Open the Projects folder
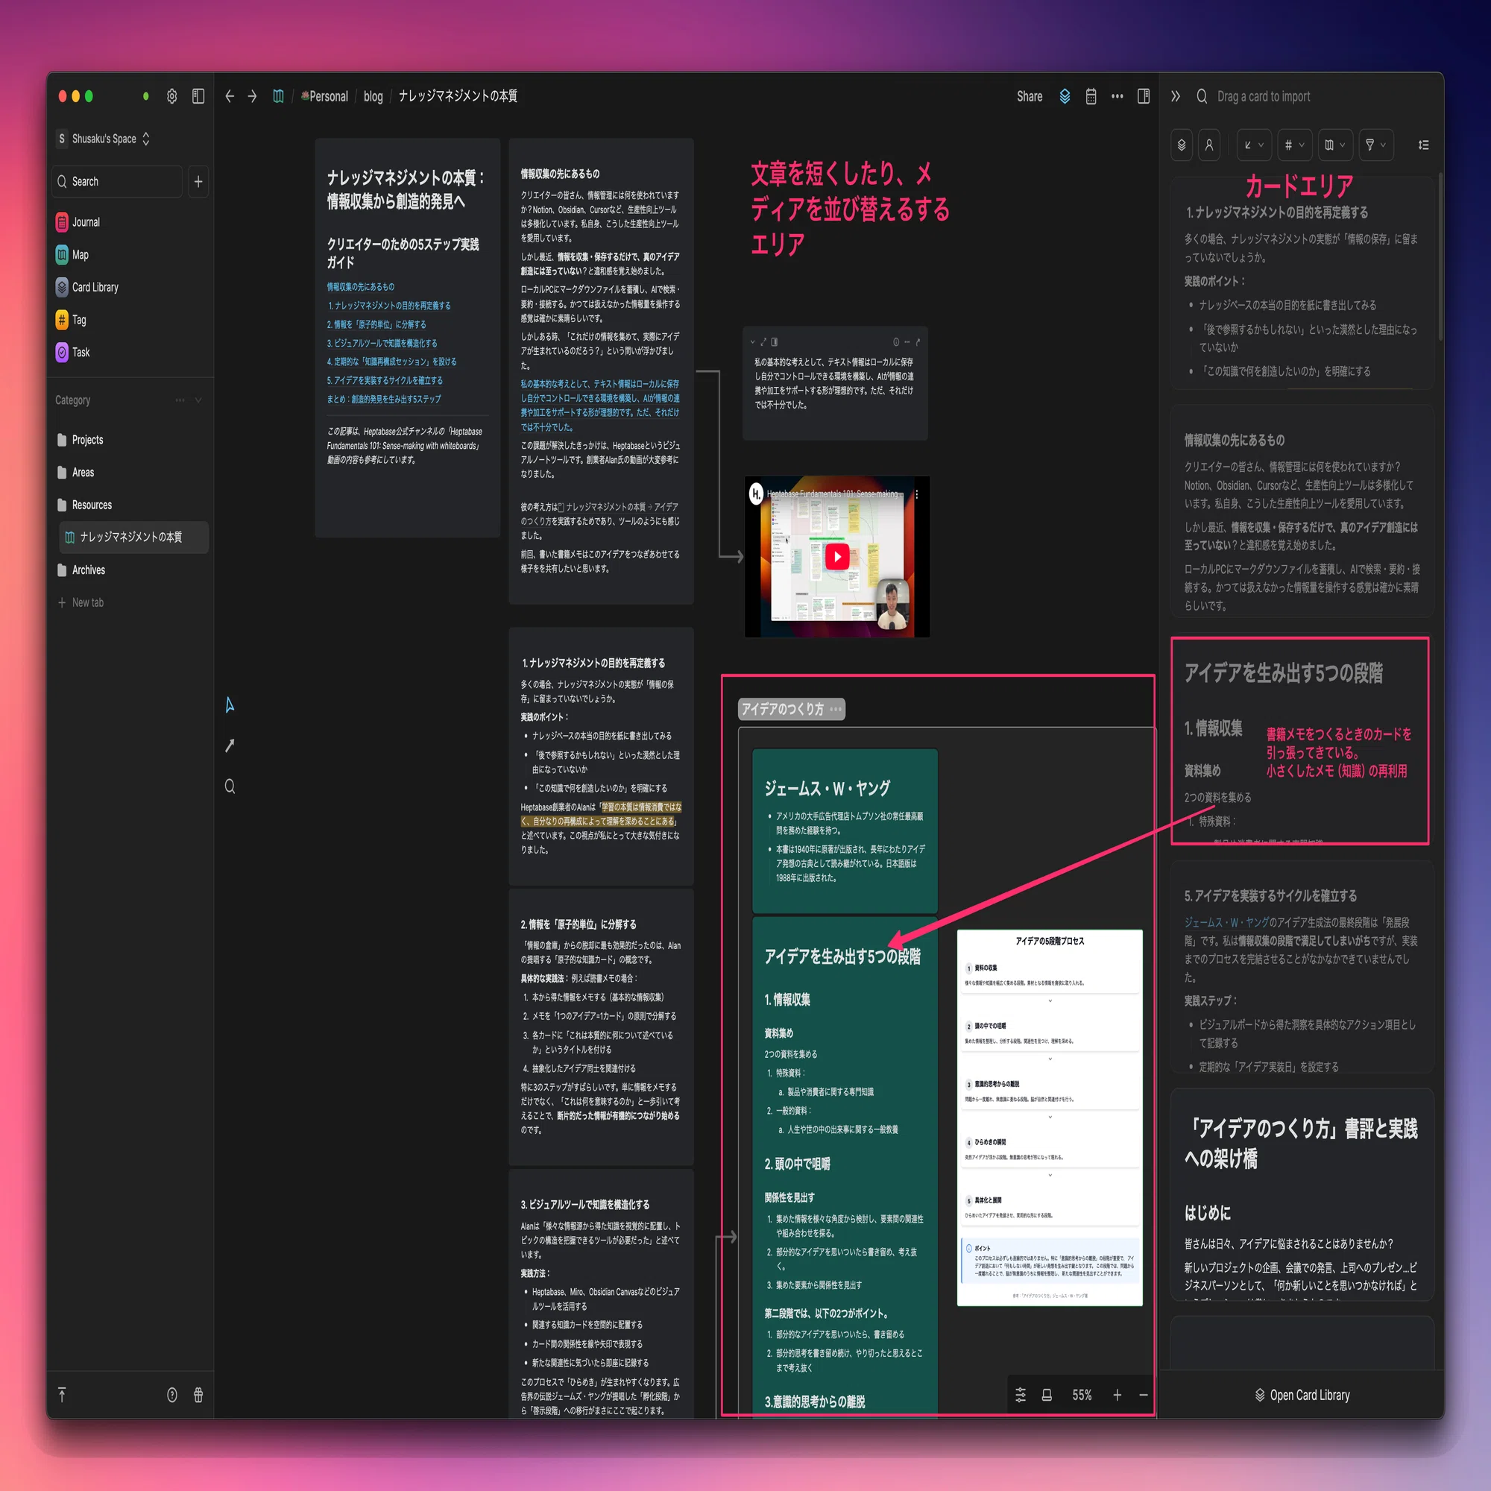The width and height of the screenshot is (1491, 1491). tap(80, 440)
